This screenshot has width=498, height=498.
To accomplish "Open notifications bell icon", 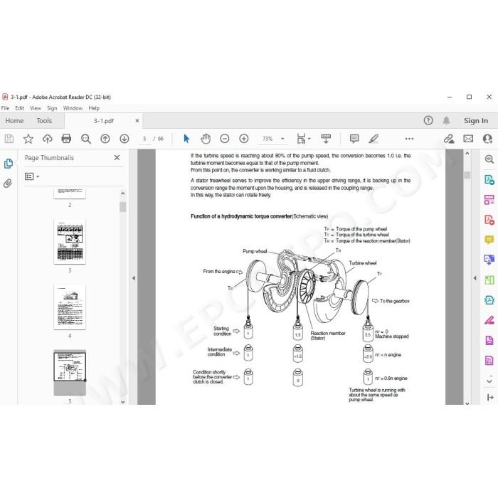I will [x=446, y=121].
